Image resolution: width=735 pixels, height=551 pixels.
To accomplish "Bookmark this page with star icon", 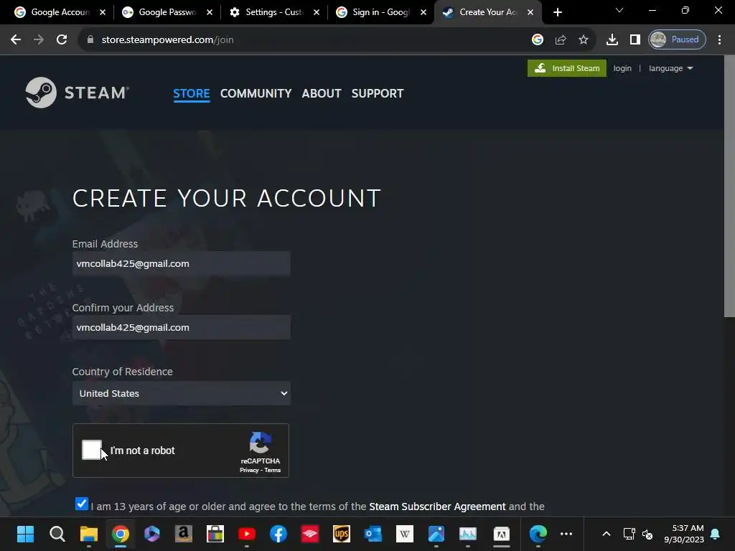I will tap(583, 40).
